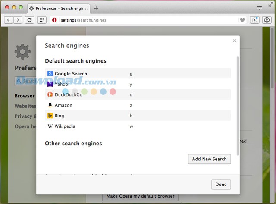Click the heart bookmark icon in address bar
Screen dimensions: 276x204
pyautogui.click(x=242, y=20)
